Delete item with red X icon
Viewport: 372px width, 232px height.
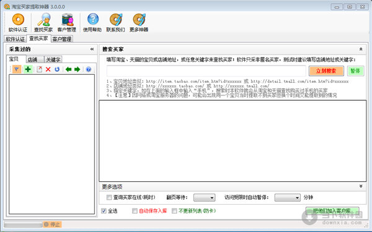pos(48,69)
